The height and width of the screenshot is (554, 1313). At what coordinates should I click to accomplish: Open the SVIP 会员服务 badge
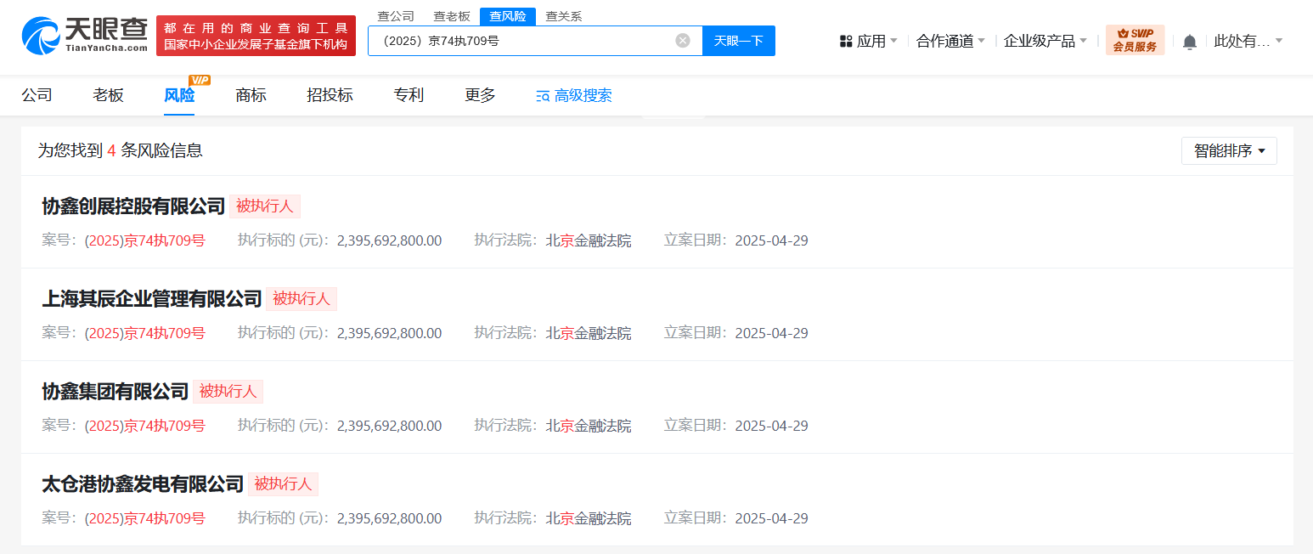tap(1135, 40)
